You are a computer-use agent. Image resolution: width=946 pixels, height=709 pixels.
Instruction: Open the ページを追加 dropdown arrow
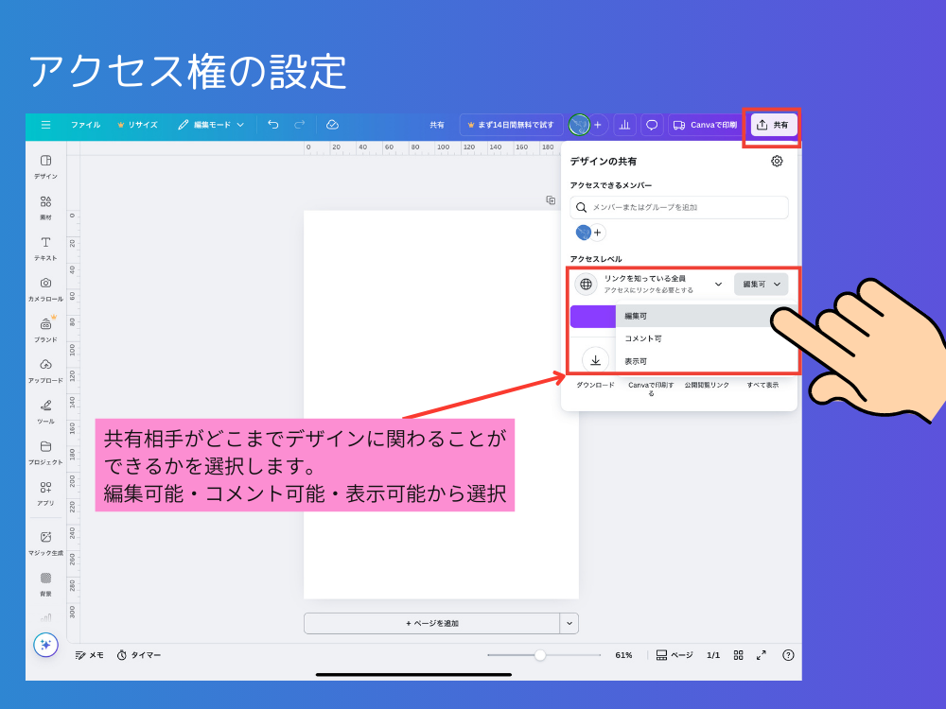pos(569,623)
